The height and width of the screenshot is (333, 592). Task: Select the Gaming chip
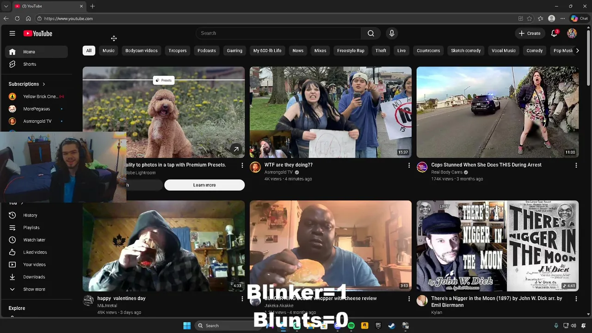click(x=234, y=50)
